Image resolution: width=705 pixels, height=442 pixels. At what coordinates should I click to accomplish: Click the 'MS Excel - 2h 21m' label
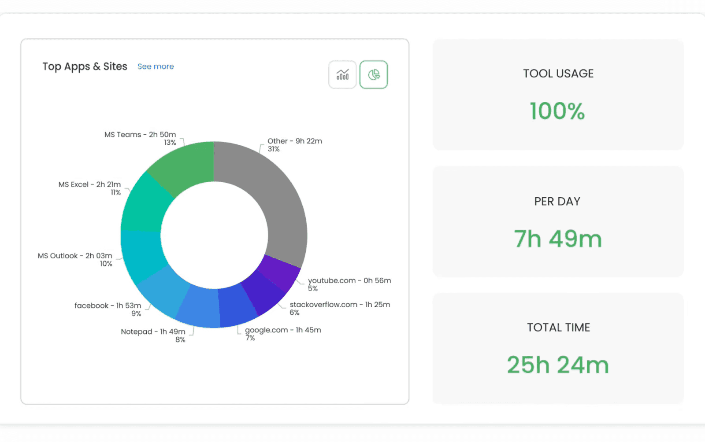click(x=89, y=184)
